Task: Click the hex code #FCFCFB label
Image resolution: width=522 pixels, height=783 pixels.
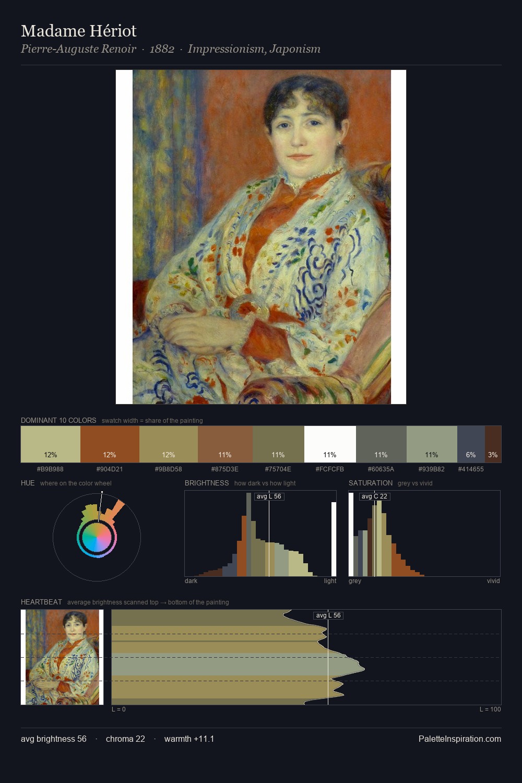Action: pos(330,469)
